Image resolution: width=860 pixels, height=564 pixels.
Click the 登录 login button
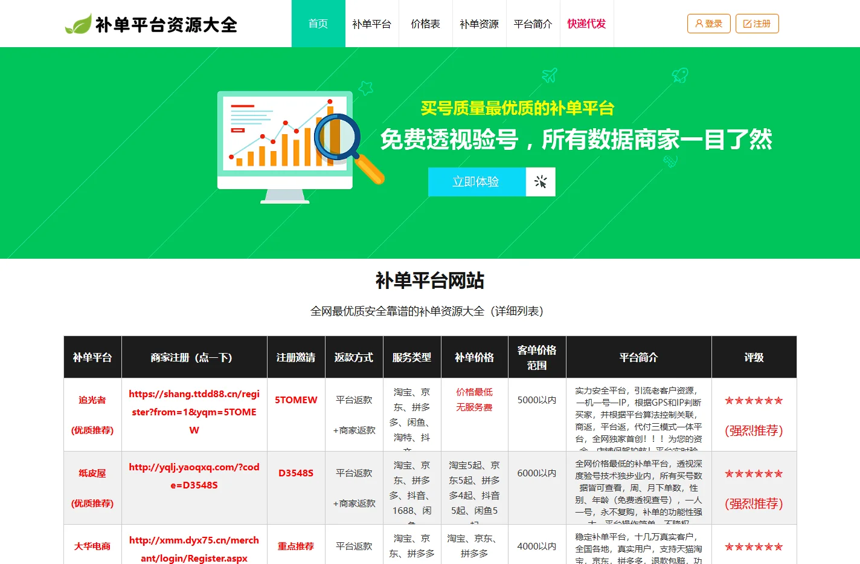click(709, 24)
